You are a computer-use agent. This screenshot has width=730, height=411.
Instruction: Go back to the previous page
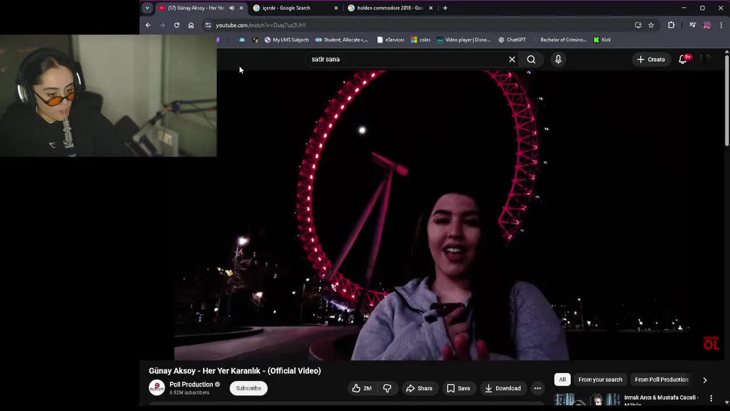(x=148, y=25)
